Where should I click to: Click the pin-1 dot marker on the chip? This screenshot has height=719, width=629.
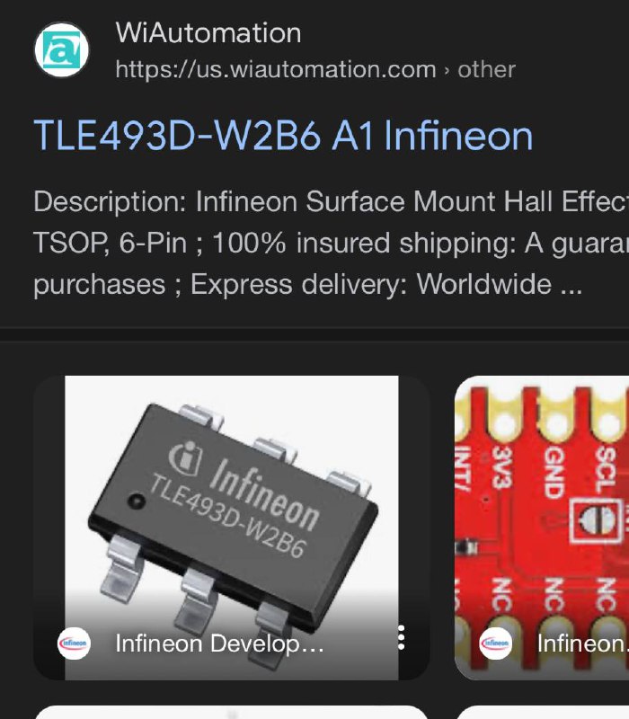(136, 501)
